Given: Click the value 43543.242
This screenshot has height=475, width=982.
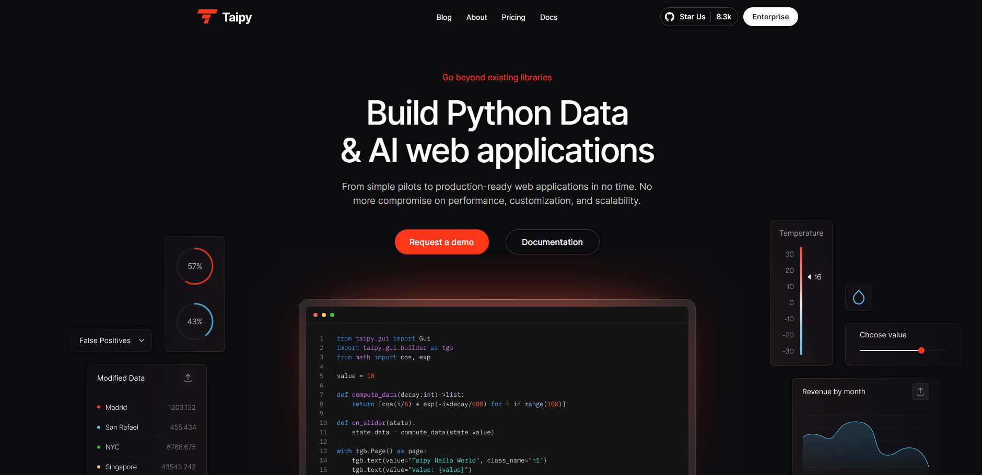Looking at the screenshot, I should (x=179, y=467).
